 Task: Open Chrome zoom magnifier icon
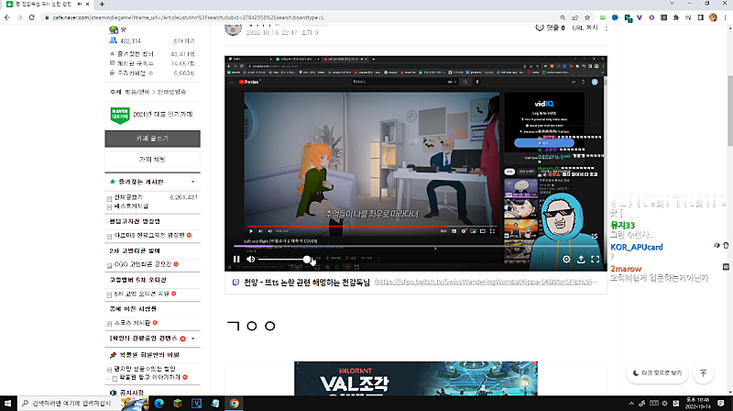pos(563,17)
